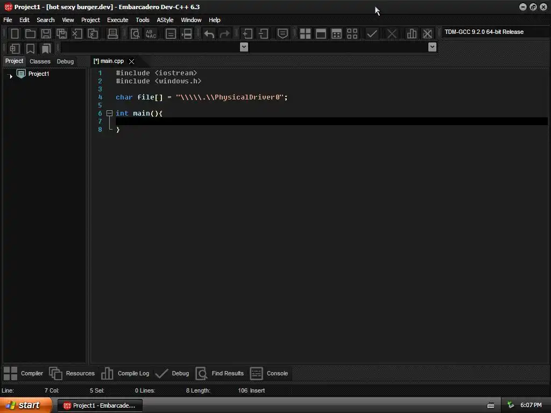Run the program with the window icon
This screenshot has height=413, width=551.
[x=321, y=34]
